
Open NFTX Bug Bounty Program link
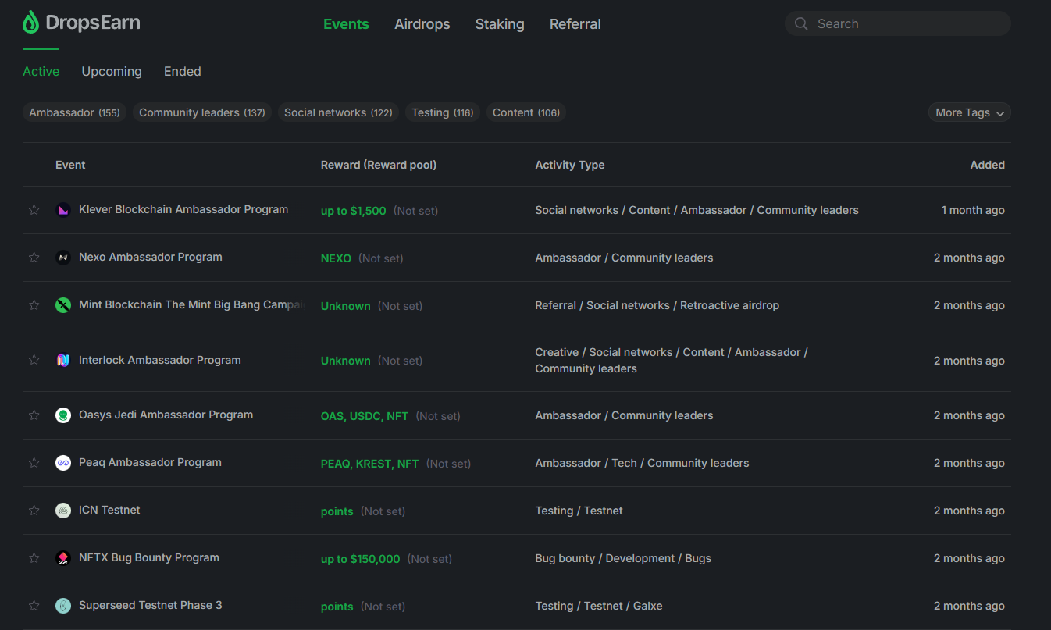(149, 557)
